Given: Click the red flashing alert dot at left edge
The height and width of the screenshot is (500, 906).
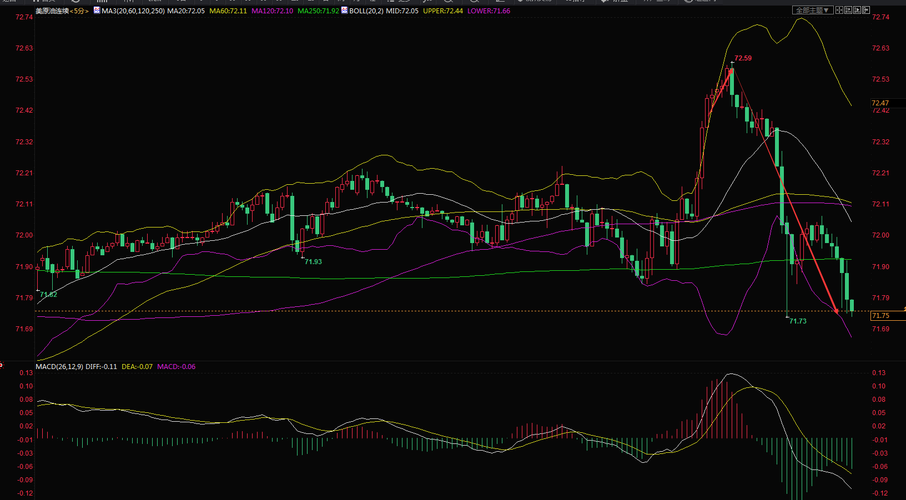Looking at the screenshot, I should click(x=1, y=365).
